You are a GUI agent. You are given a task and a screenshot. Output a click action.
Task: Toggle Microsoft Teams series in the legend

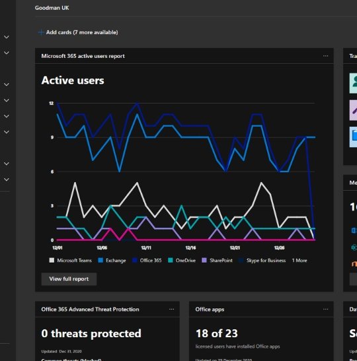point(71,261)
